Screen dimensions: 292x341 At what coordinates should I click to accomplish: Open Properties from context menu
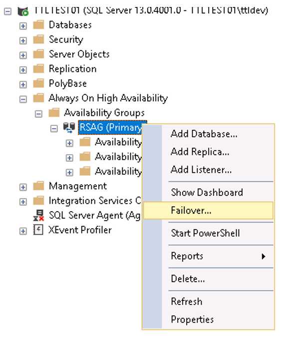[x=208, y=320]
